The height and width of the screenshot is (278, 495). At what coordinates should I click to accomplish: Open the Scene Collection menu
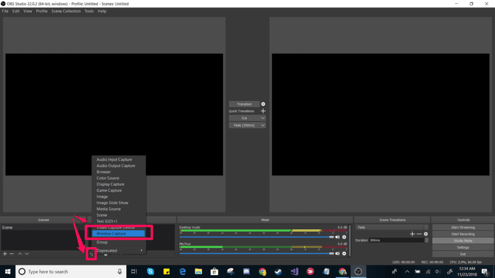[66, 11]
